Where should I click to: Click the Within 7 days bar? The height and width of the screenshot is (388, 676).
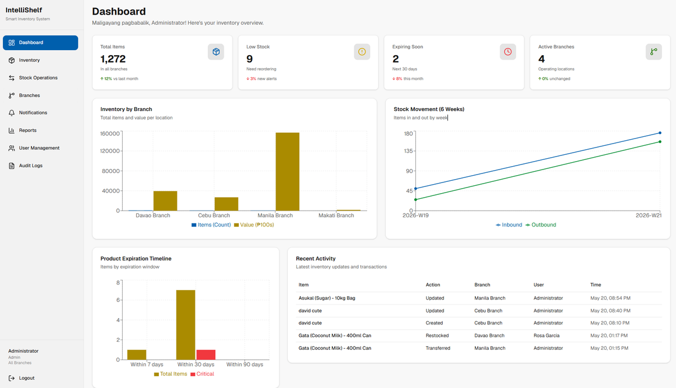(x=137, y=355)
